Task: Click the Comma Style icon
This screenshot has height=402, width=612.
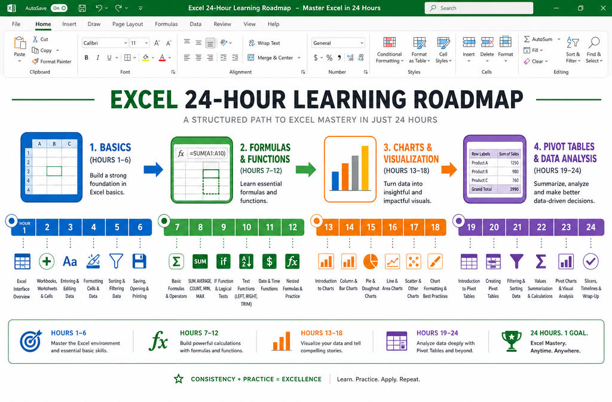Action: pos(339,58)
